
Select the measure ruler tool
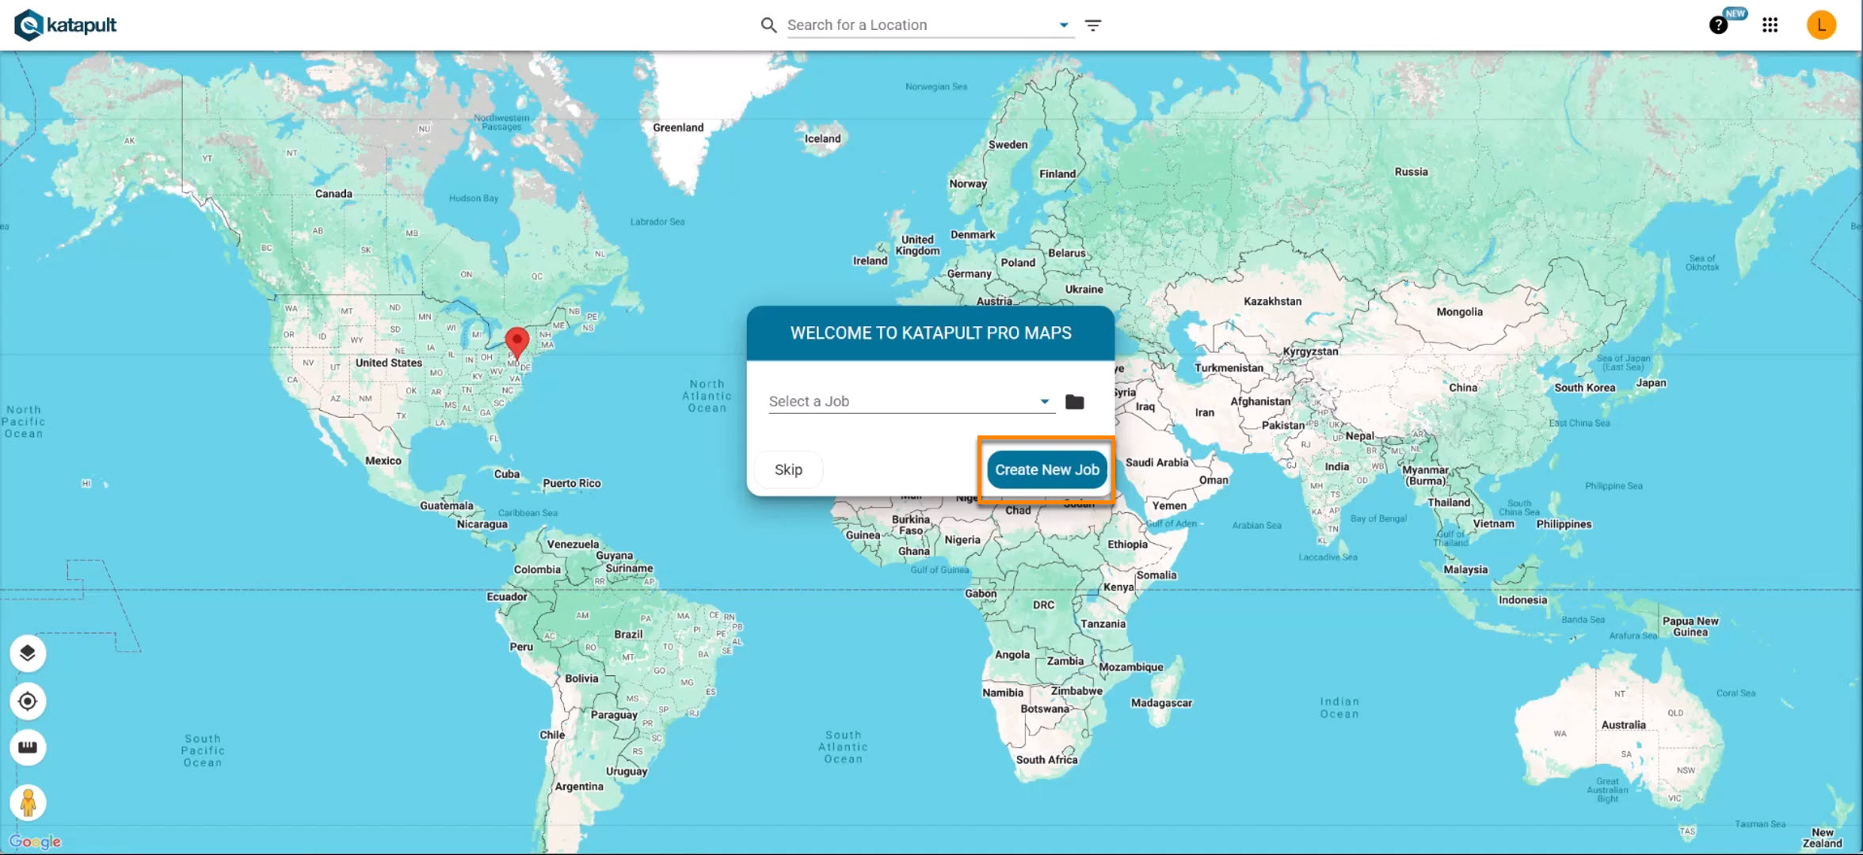[x=28, y=747]
